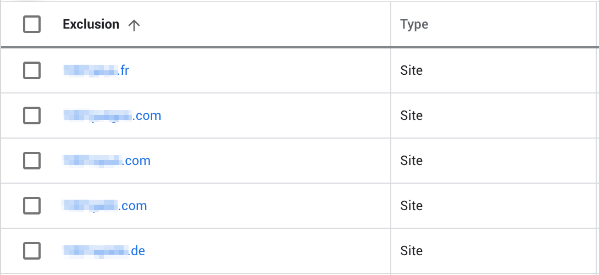Open the exclusion link ending in .de

point(104,251)
